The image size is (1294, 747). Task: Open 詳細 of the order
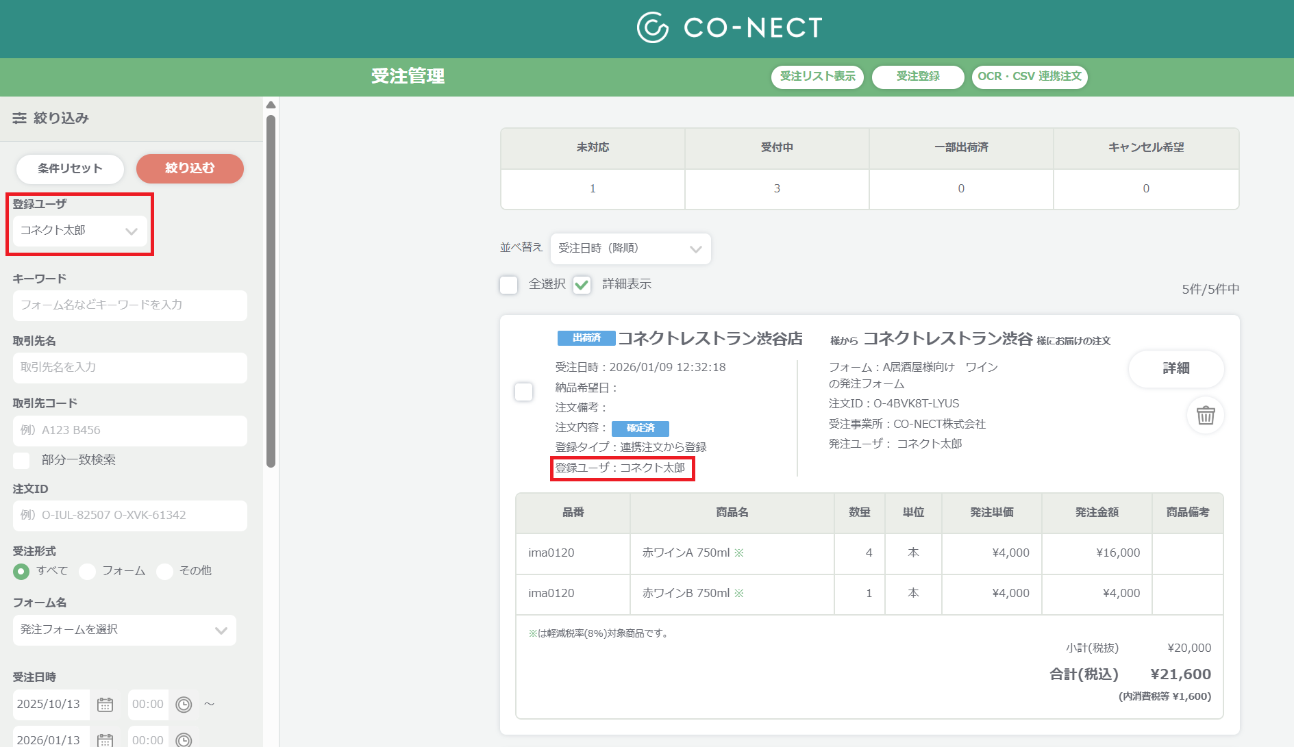(x=1176, y=369)
